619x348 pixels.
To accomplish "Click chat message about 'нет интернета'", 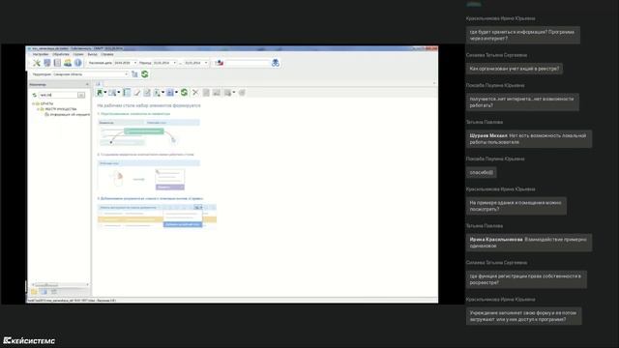I will [522, 102].
